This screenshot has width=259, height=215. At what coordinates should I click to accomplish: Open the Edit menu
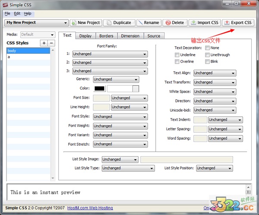click(17, 13)
